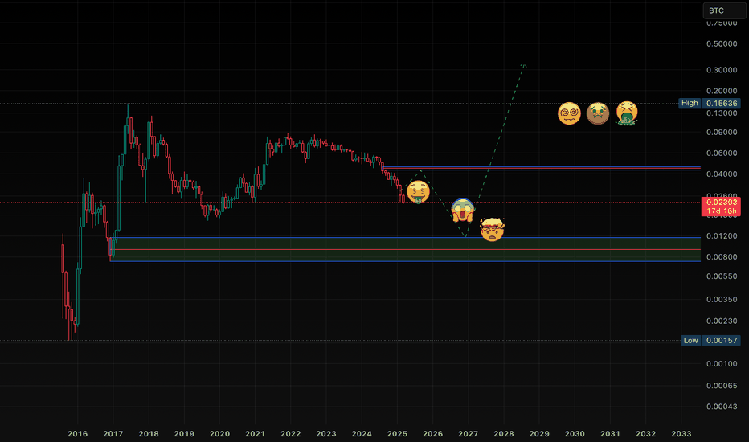Click the 0.00065 price axis label
Viewport: 749px width, 442px height.
[x=722, y=386]
